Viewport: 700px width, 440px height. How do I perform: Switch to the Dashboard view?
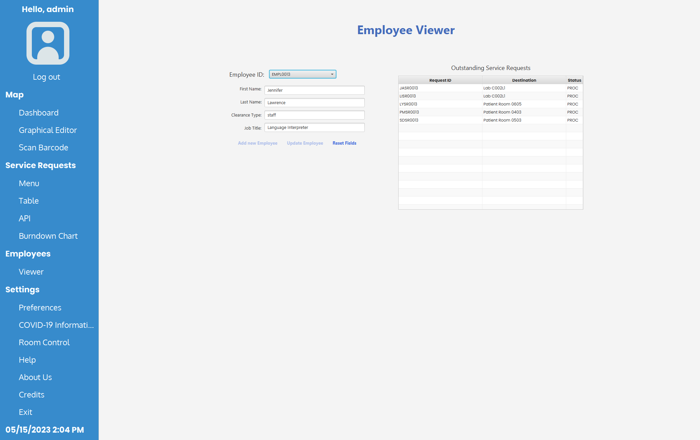pyautogui.click(x=39, y=113)
